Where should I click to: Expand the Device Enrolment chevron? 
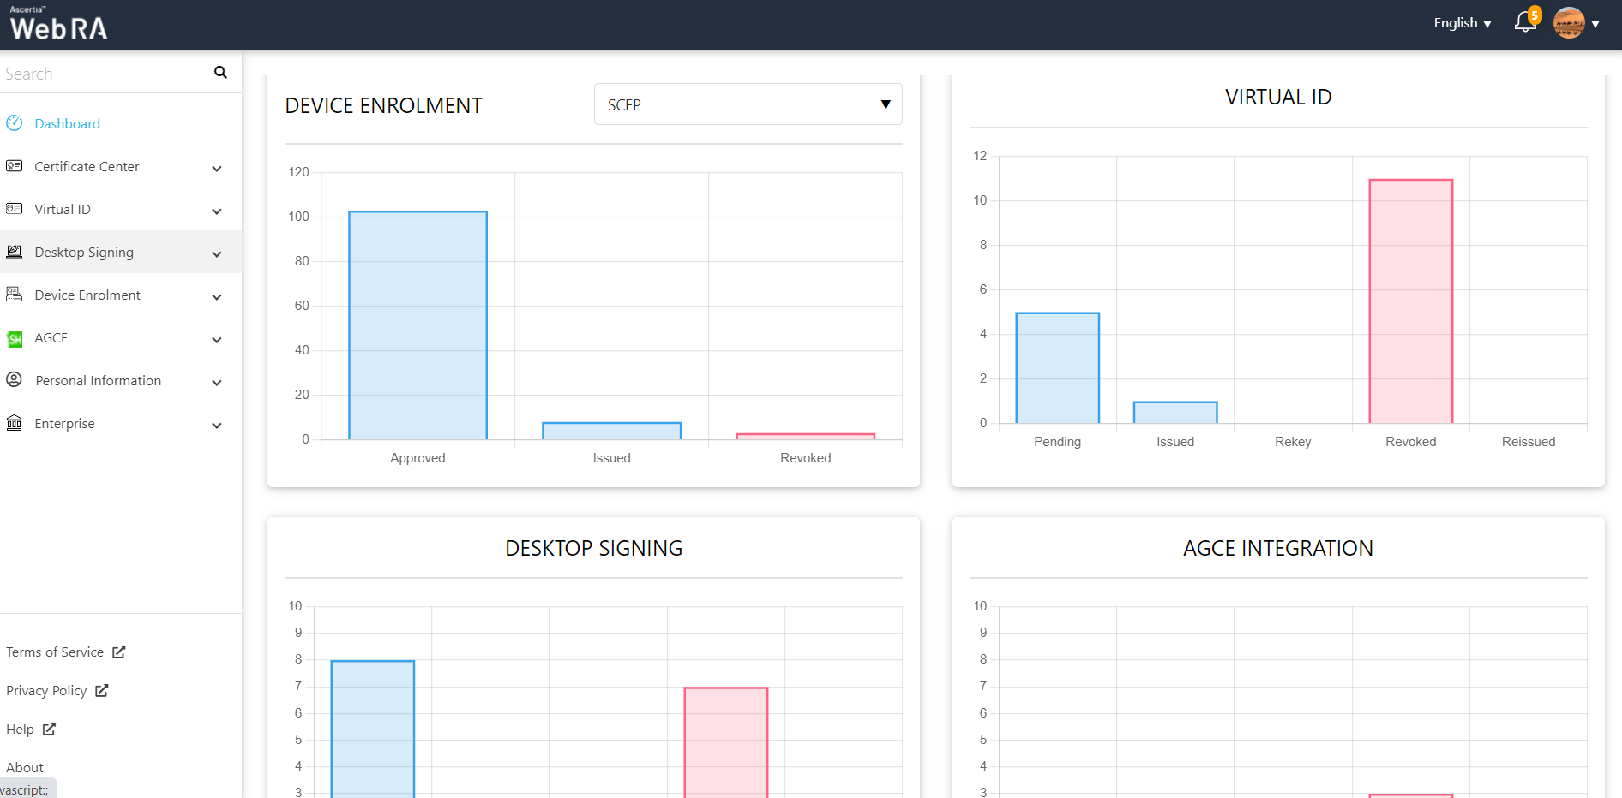pos(217,297)
